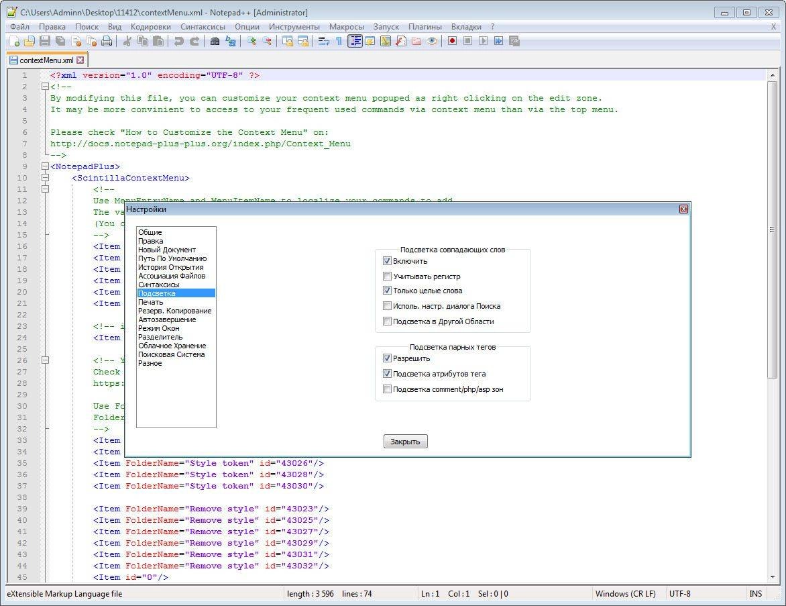Toggle Только целые слова checkbox
Viewport: 786px width, 606px height.
(387, 291)
